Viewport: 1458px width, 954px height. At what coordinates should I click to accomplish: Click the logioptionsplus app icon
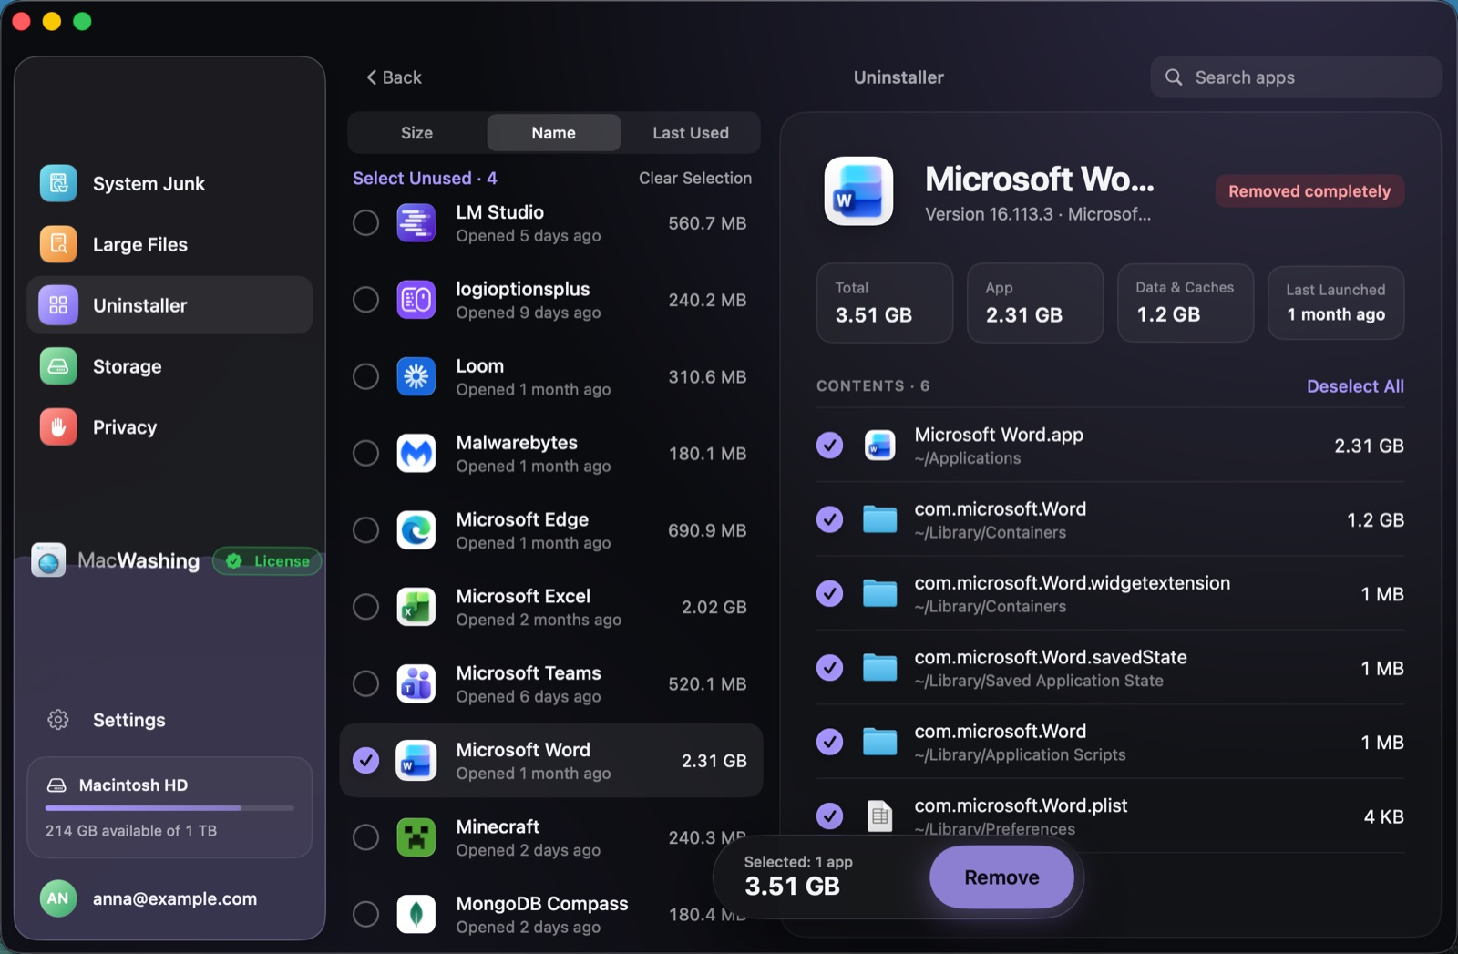tap(416, 300)
